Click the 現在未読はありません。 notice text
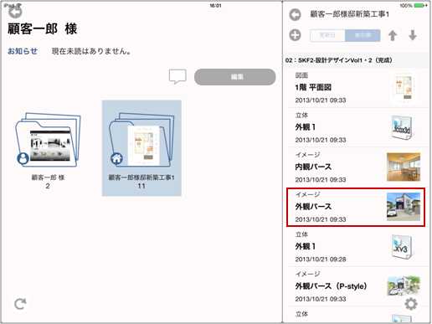This screenshot has height=324, width=432. point(91,51)
